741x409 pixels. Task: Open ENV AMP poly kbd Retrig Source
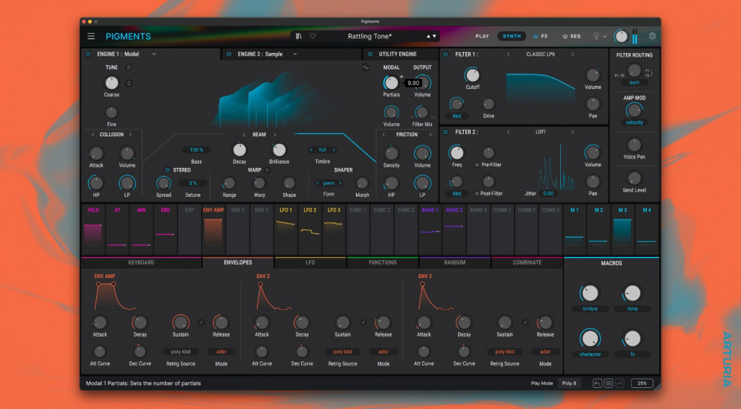click(181, 352)
